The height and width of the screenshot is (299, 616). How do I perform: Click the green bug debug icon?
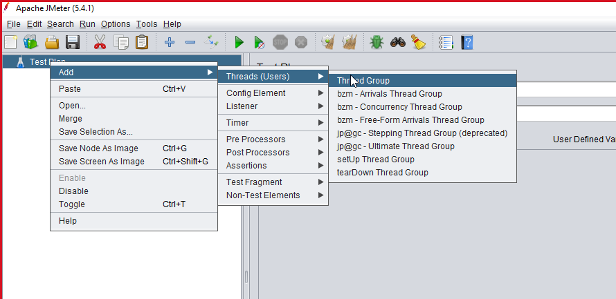pyautogui.click(x=376, y=42)
